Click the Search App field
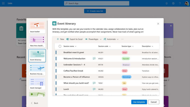Image resolution: width=190 pixels, height=107 pixels. [x=96, y=3]
